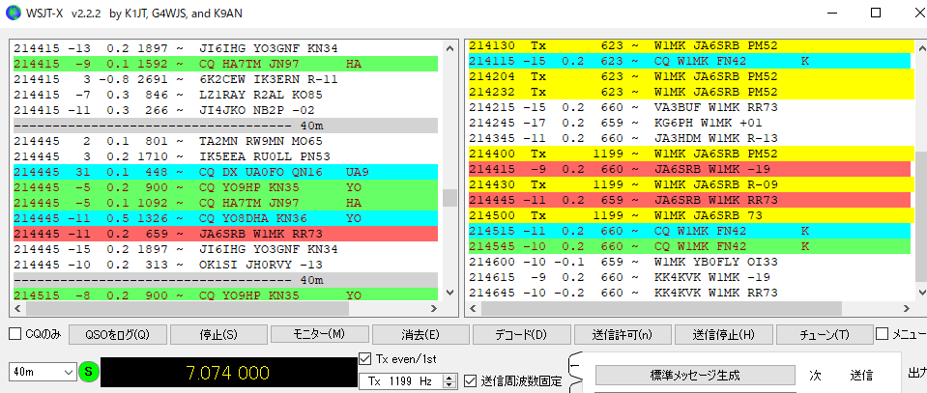Click right pane horizontal scrollbar left arrow
The image size is (927, 393).
pos(475,308)
